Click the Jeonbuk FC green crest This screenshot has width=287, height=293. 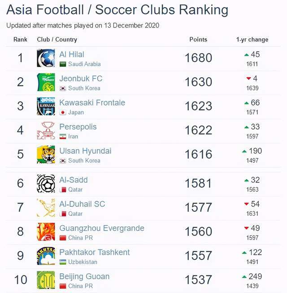tap(46, 82)
